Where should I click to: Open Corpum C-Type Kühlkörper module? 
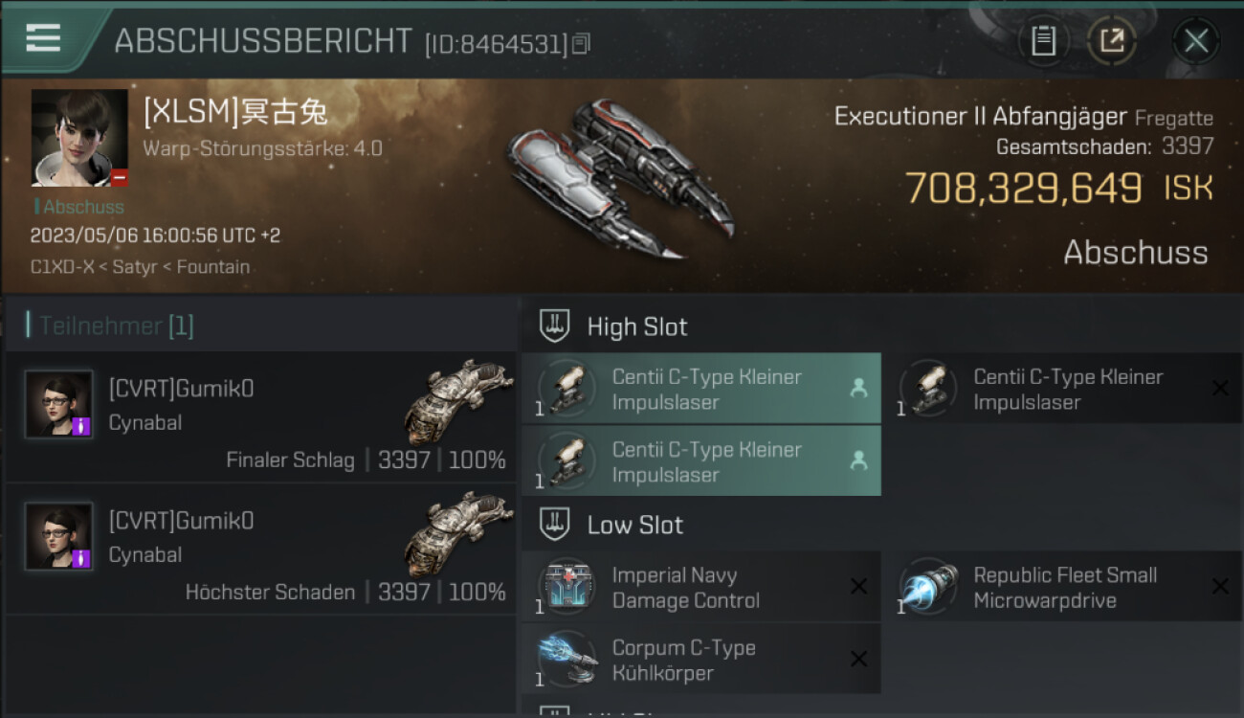[701, 660]
